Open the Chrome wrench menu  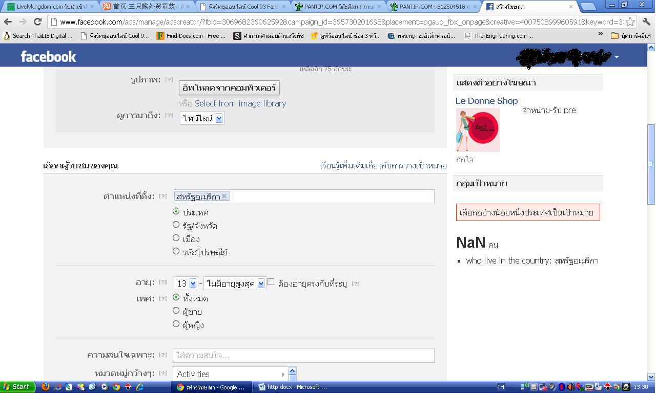point(646,22)
